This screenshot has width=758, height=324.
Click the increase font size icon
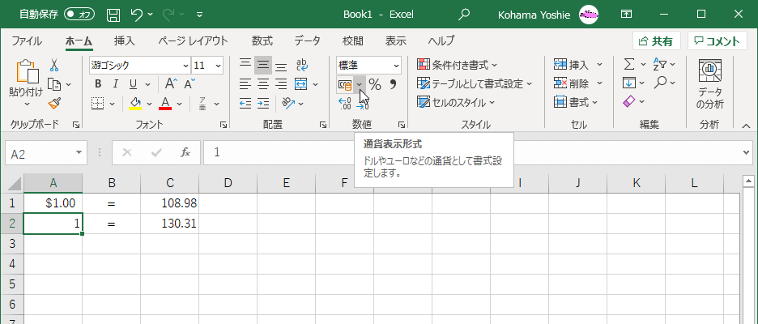pyautogui.click(x=171, y=84)
